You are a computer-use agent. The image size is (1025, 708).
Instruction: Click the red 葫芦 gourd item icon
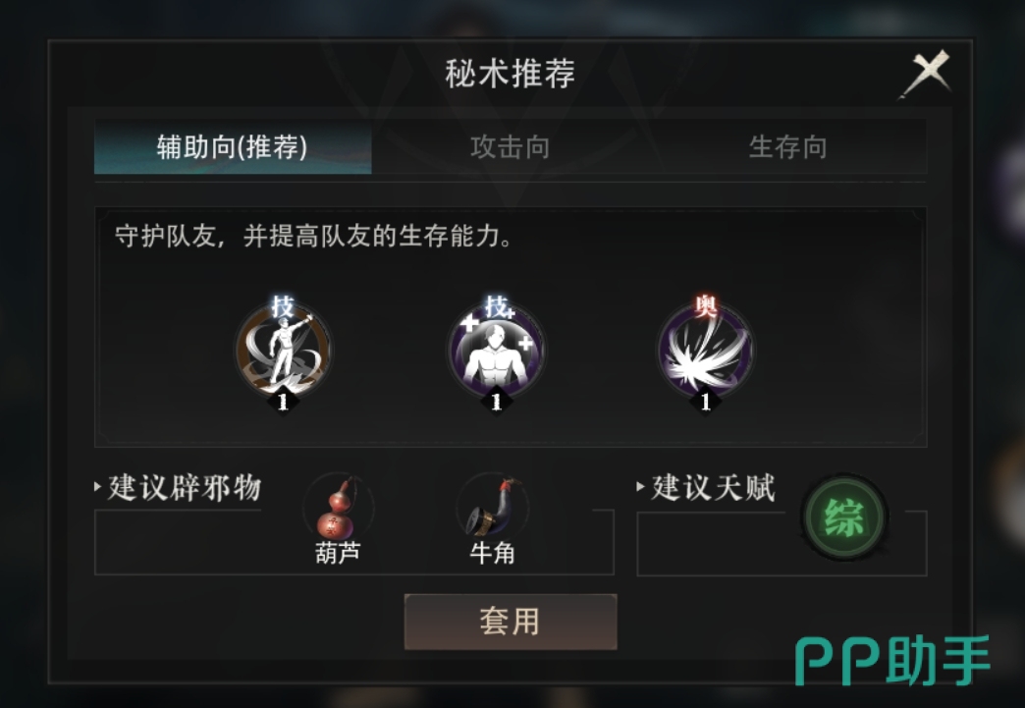(338, 507)
